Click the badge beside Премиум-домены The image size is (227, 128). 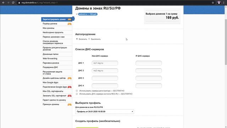click(70, 105)
